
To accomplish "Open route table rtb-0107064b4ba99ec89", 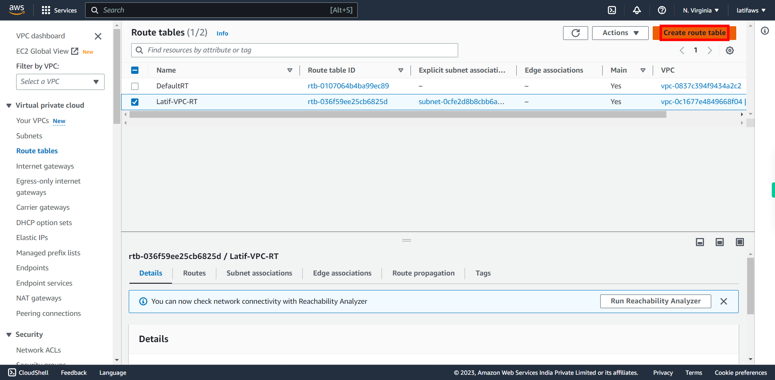I will tap(348, 86).
